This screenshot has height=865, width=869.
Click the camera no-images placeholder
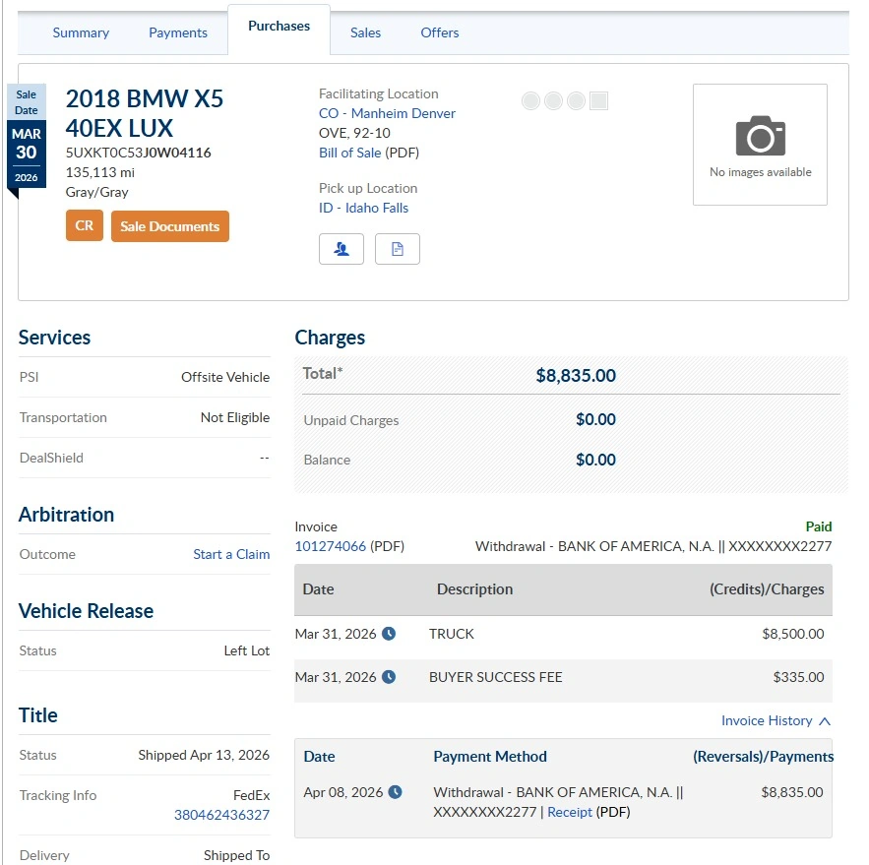(760, 145)
